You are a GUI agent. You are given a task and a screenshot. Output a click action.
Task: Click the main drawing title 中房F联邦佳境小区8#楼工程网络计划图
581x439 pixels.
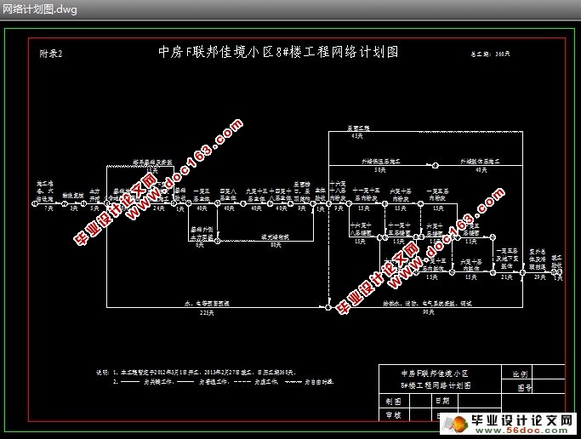(278, 52)
